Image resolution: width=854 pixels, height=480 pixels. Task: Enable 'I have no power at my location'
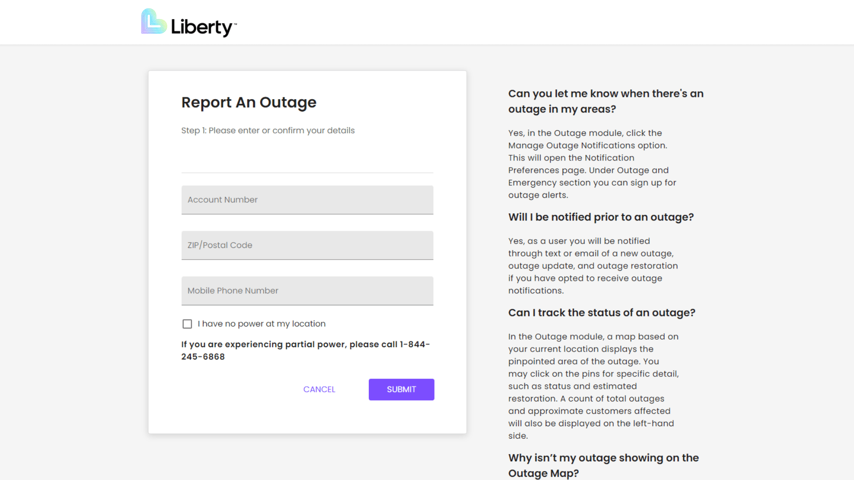[x=187, y=324]
